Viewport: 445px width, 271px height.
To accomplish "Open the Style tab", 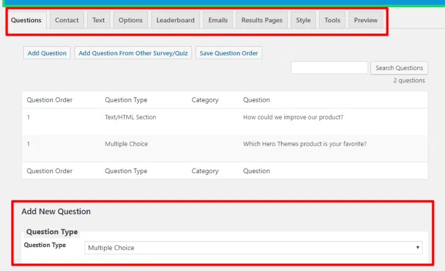I will tap(303, 20).
